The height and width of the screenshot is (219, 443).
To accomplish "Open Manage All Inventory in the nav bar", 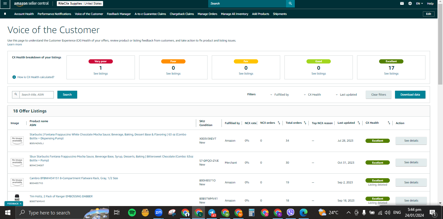I will tap(234, 14).
